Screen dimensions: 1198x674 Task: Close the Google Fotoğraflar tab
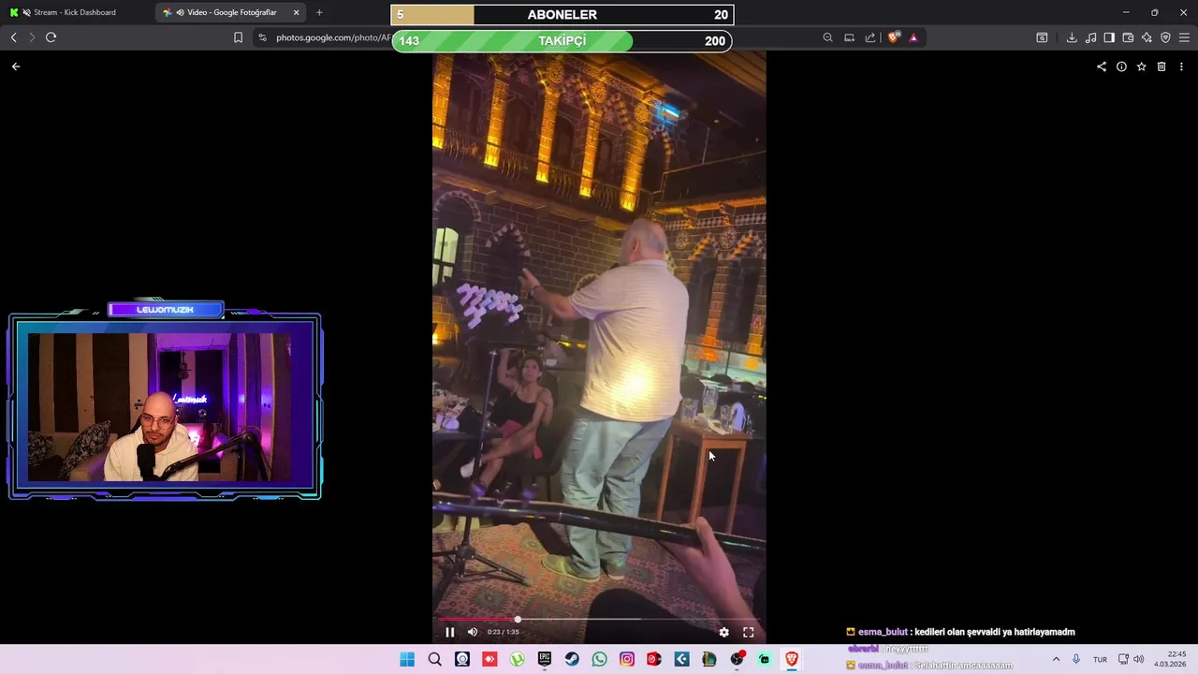click(297, 12)
